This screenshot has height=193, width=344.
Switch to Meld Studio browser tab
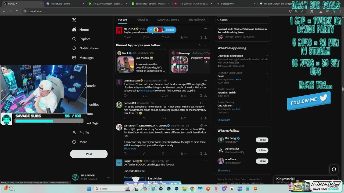65,4
